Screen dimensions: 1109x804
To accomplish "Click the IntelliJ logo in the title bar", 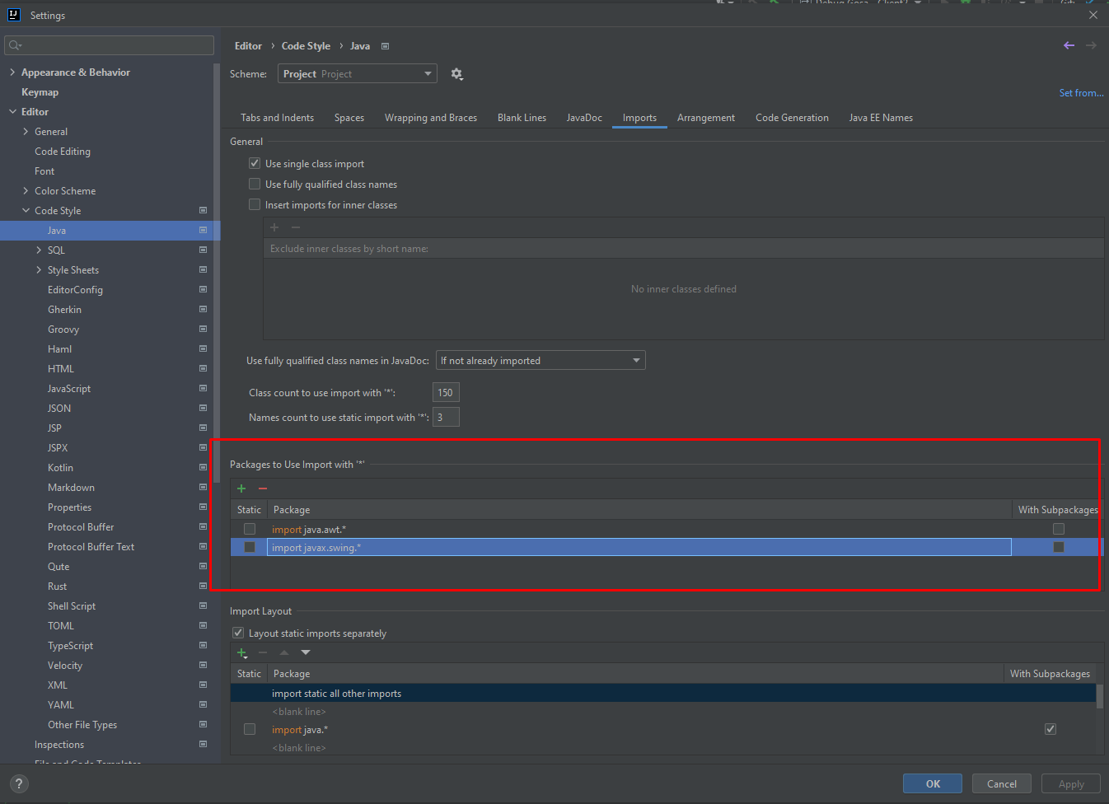I will [14, 15].
